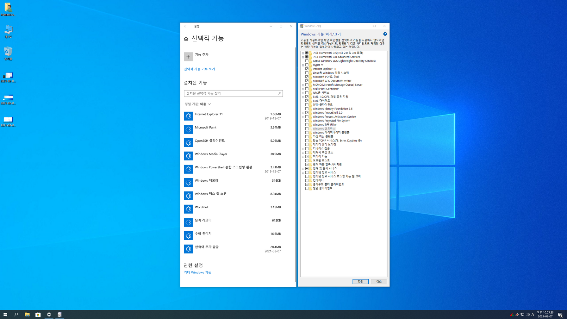Open the notification center icon
The height and width of the screenshot is (319, 567).
click(560, 315)
